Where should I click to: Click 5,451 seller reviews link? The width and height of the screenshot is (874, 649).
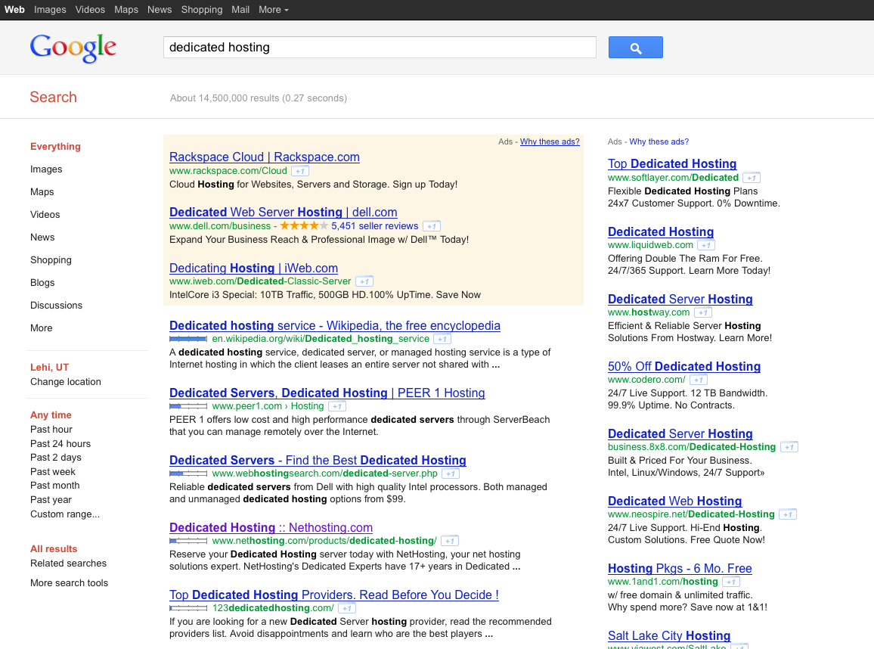point(374,226)
